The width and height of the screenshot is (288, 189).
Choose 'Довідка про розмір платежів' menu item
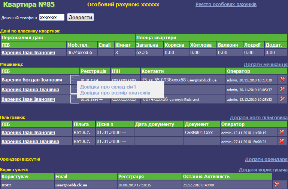(115, 93)
